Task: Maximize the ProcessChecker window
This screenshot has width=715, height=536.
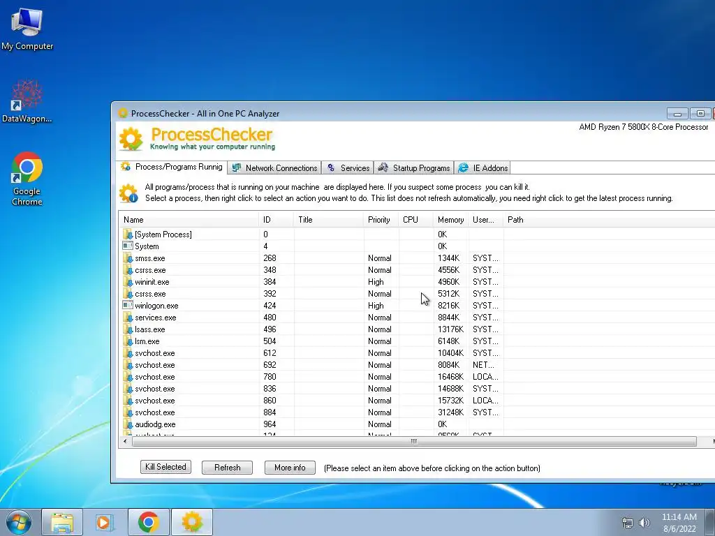Action: pyautogui.click(x=700, y=114)
